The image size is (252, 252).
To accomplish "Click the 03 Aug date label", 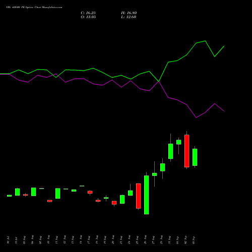I will pos(24,240).
